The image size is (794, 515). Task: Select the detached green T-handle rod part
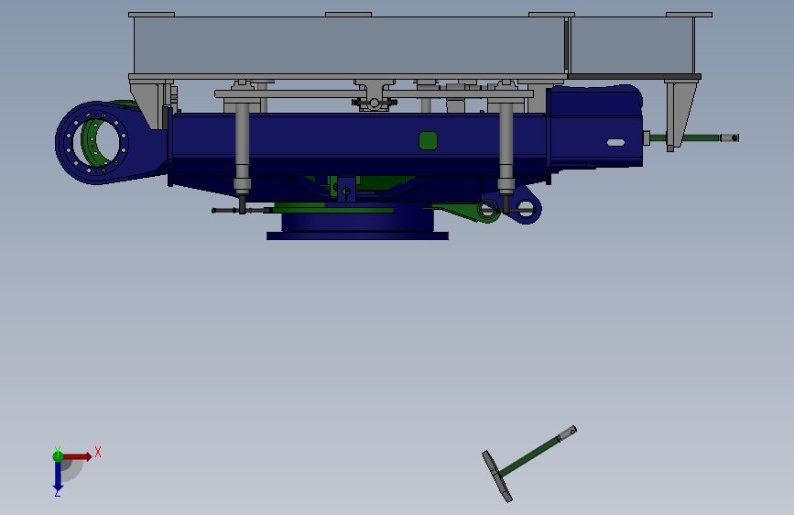pyautogui.click(x=528, y=464)
